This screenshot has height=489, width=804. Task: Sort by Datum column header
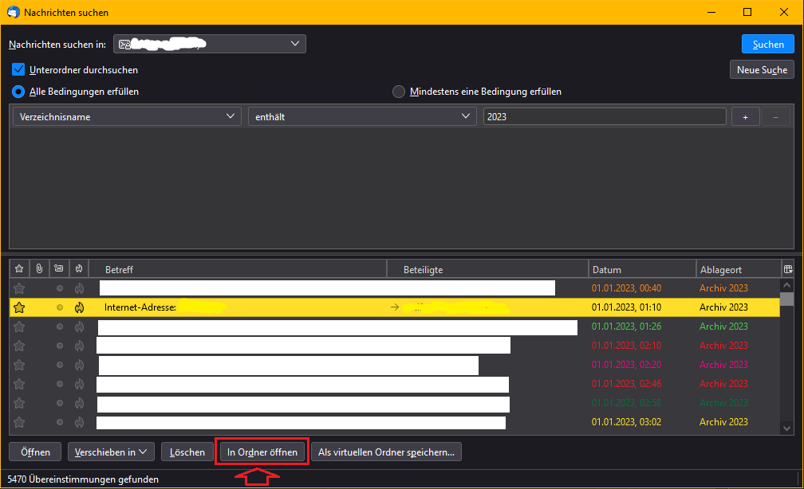[x=642, y=269]
